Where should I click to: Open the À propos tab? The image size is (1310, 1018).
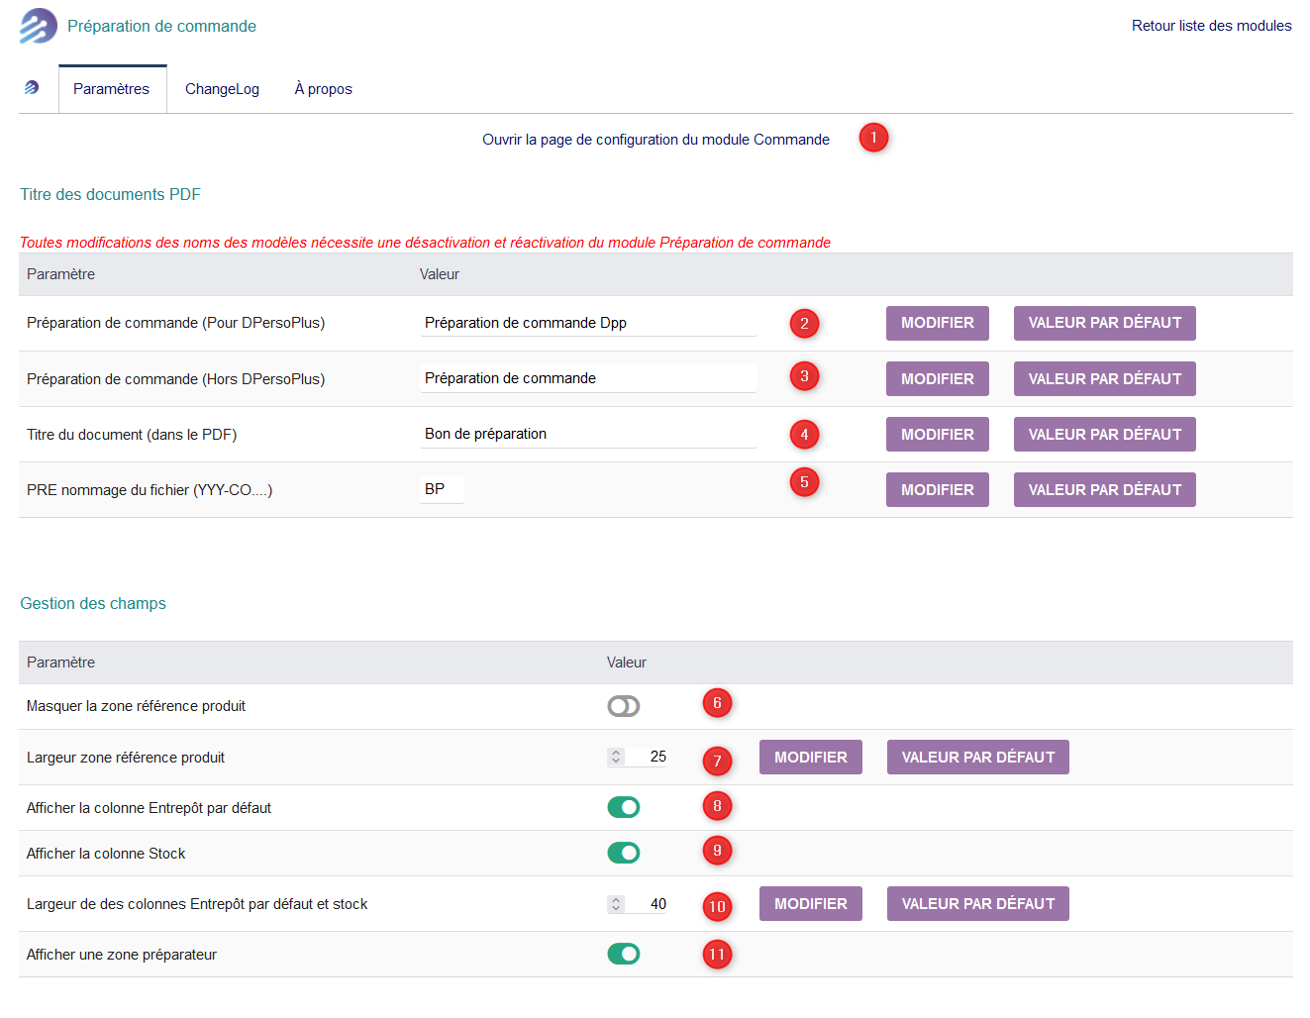point(323,89)
